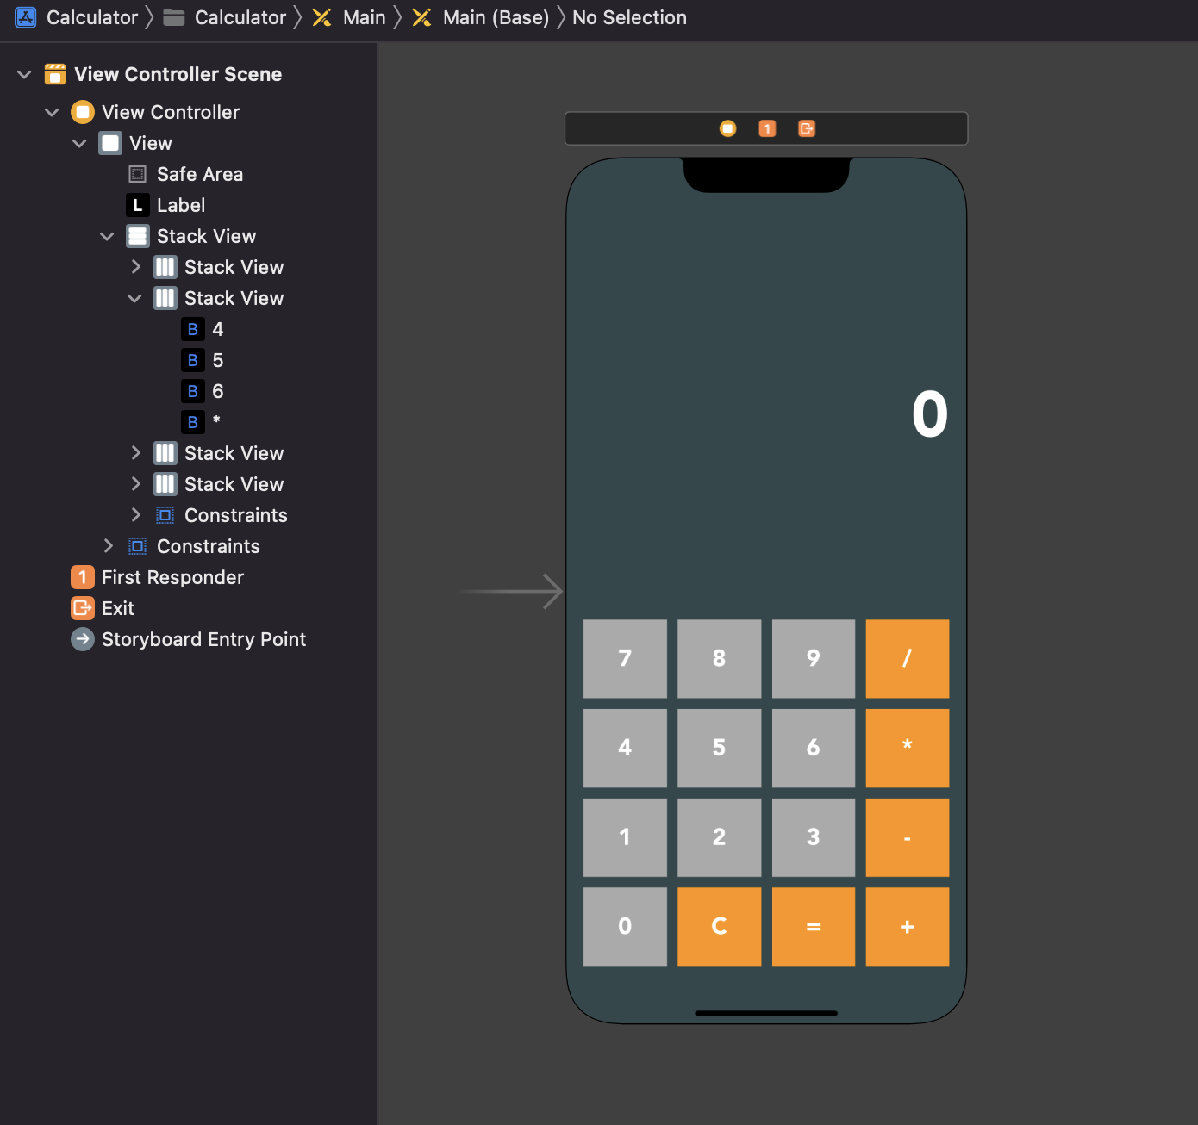Click the Calculator app icon in the jump bar
The width and height of the screenshot is (1198, 1125).
coord(25,17)
